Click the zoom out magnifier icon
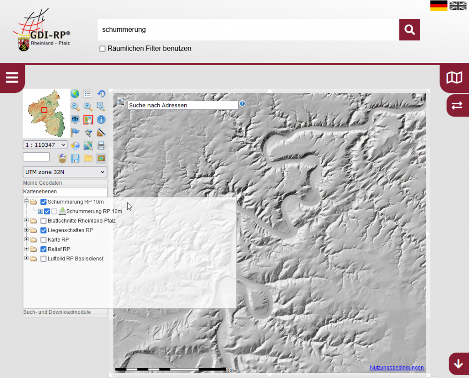 (75, 106)
